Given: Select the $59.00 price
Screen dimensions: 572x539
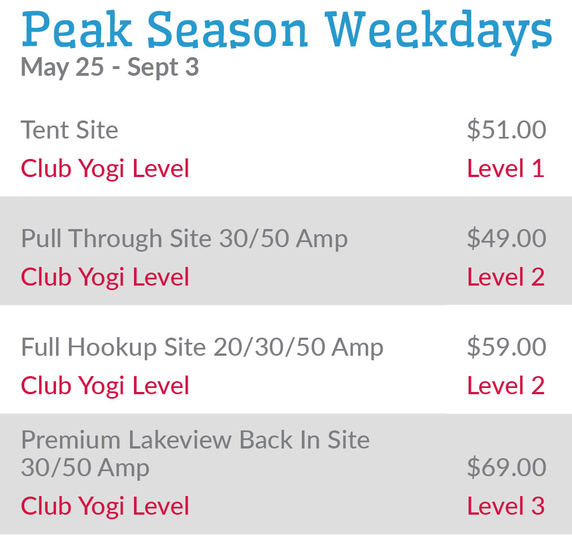Looking at the screenshot, I should coord(506,347).
